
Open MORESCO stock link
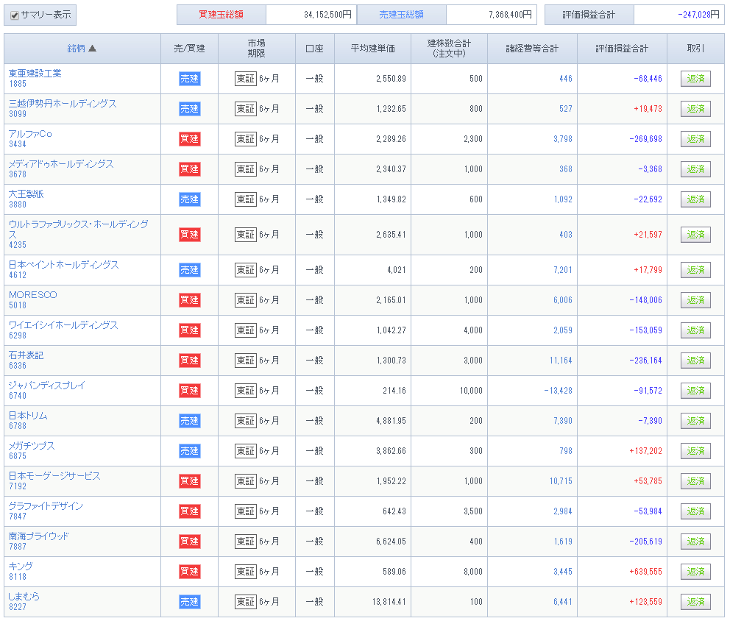32,295
